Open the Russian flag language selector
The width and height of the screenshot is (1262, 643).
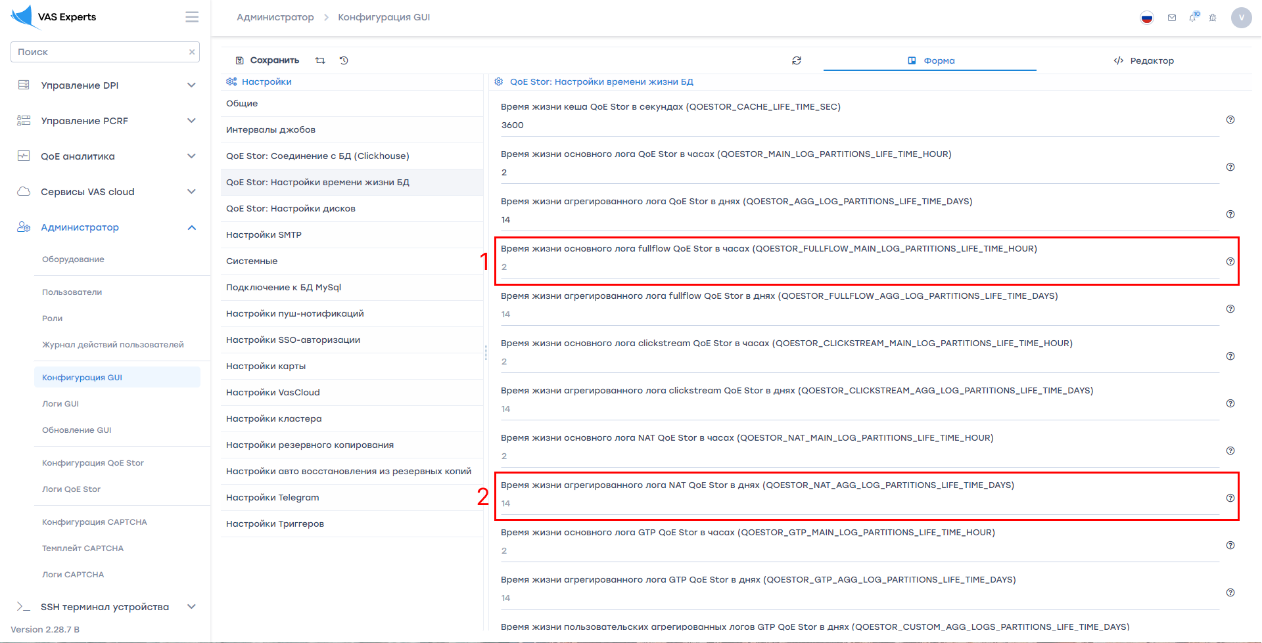point(1147,18)
